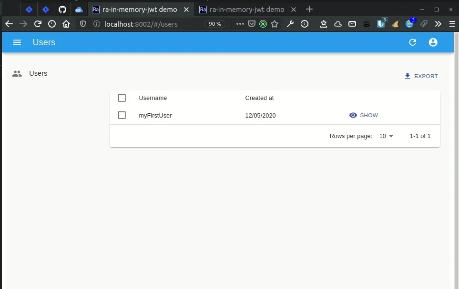The height and width of the screenshot is (289, 459).
Task: Switch to the second ra-in-memory-jwt demo tab
Action: (245, 9)
